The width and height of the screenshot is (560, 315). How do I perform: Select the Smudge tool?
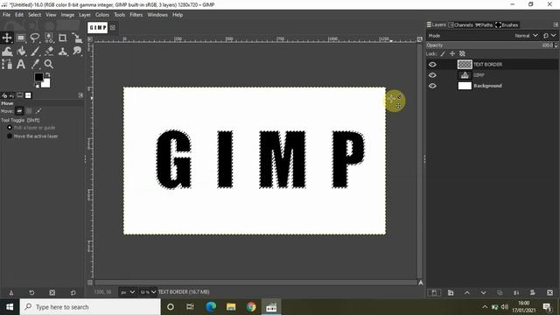coord(76,51)
